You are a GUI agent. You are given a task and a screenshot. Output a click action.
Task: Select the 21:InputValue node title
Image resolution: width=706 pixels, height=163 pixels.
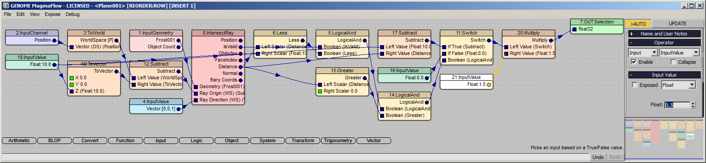pyautogui.click(x=467, y=77)
